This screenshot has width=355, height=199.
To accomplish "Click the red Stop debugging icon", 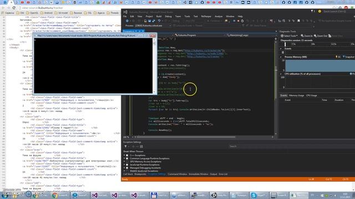I will [238, 21].
